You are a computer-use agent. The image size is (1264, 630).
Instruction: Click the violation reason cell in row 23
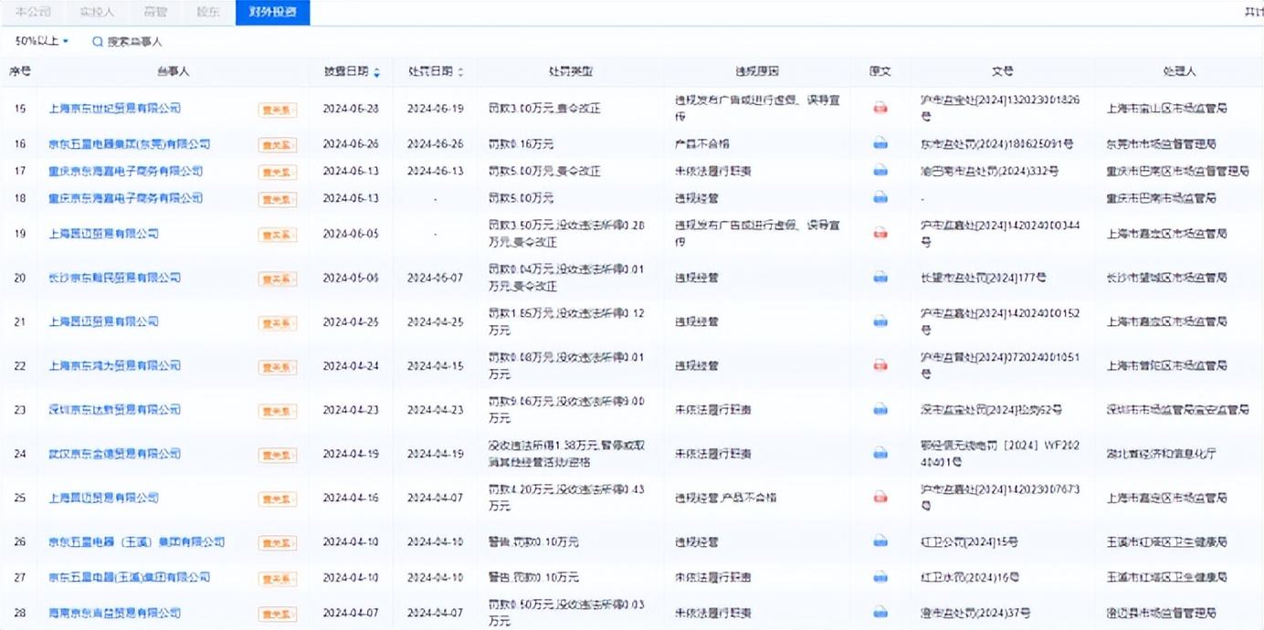(713, 409)
